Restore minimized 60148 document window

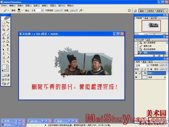tap(43, 121)
